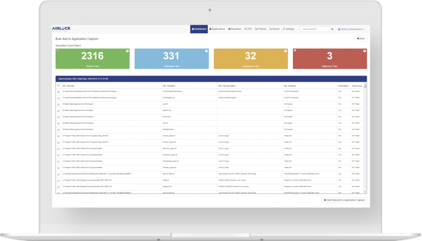Click ANGLE libEGL Dynamic Link Library description
Viewport: 422px width, 241px height.
(233, 180)
